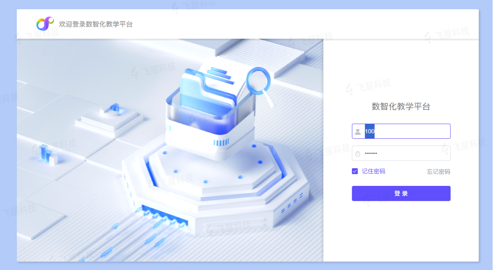
Task: Click the 数智化教学平台 form title
Action: click(401, 106)
